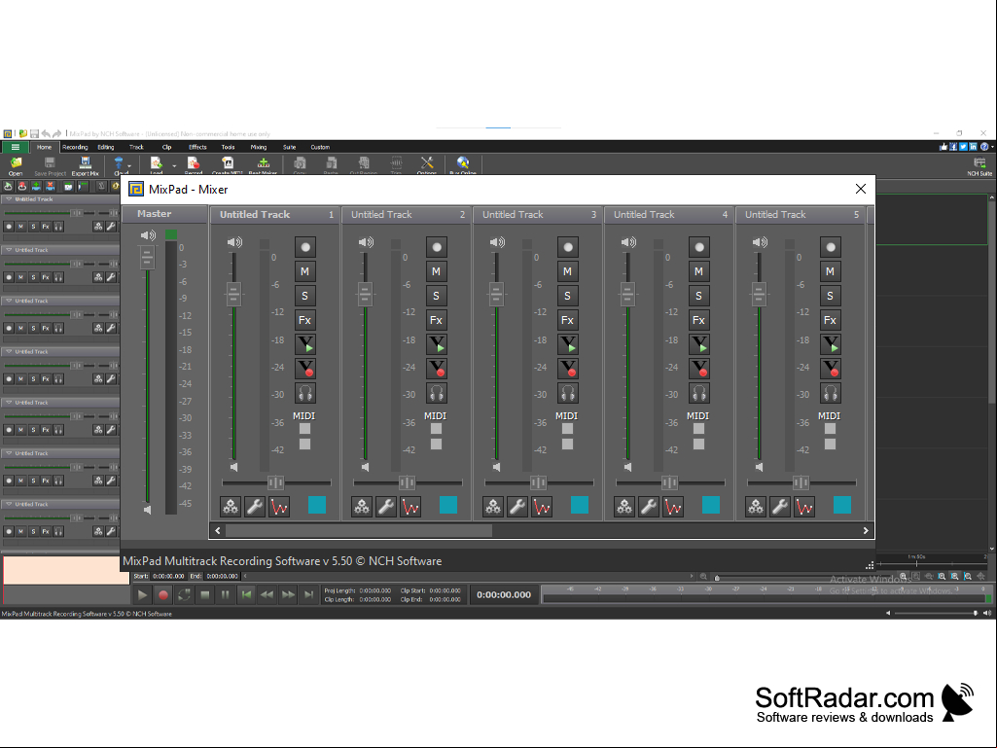Tick the upper MIDI checkbox on mixer track 1

[x=305, y=429]
